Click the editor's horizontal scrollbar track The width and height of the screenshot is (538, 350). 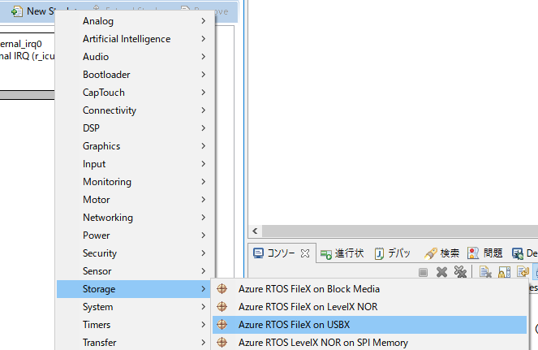[400, 231]
